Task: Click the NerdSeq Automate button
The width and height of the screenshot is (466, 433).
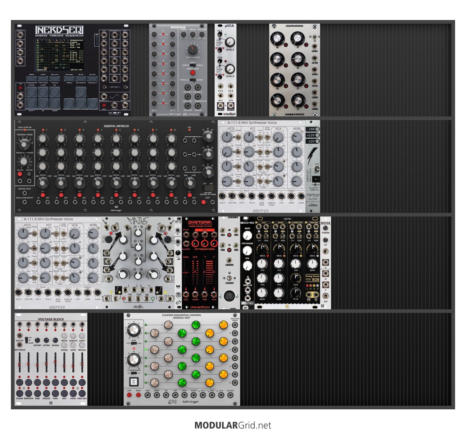Action: 81,79
